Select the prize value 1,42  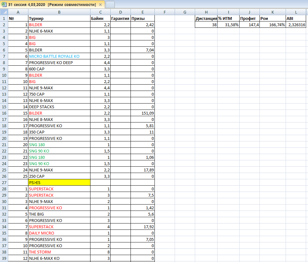pyautogui.click(x=142, y=208)
